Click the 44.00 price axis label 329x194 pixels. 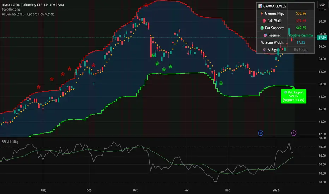click(322, 122)
